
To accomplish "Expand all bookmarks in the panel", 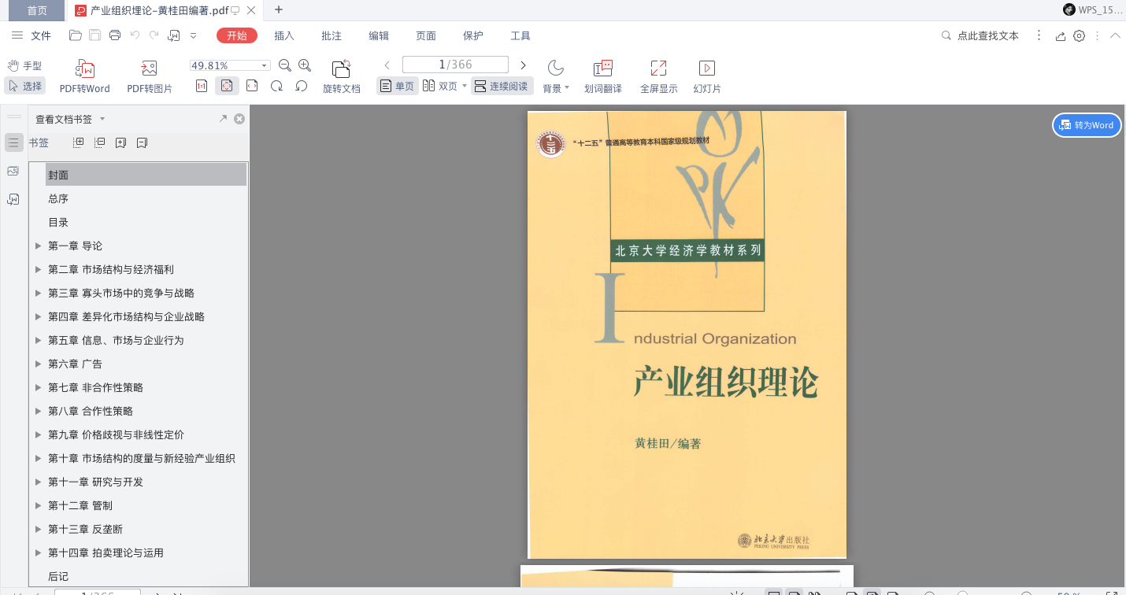I will pos(78,142).
